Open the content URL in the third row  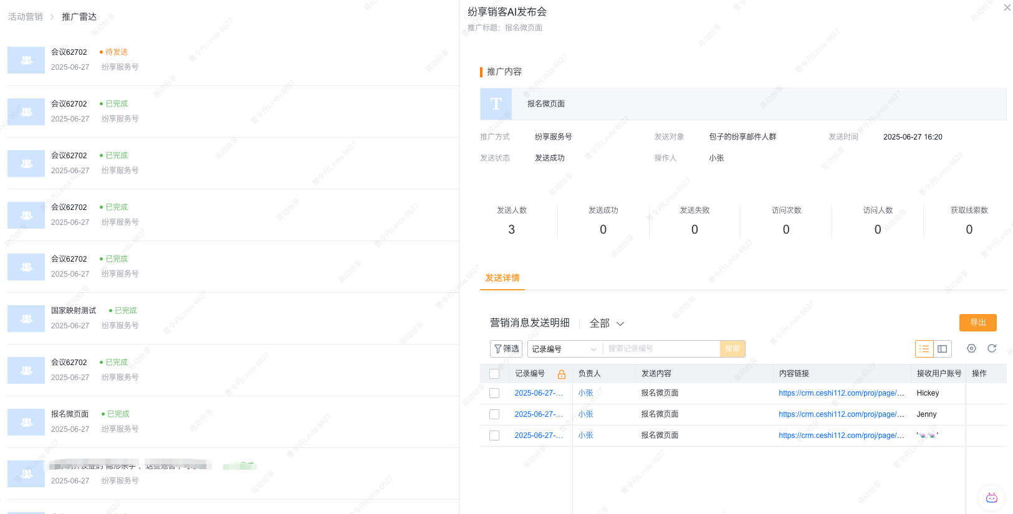(842, 435)
